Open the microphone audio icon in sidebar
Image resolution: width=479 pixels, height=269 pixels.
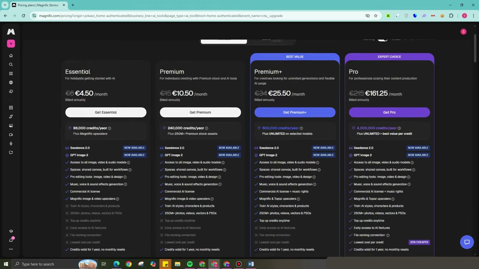pos(11,143)
